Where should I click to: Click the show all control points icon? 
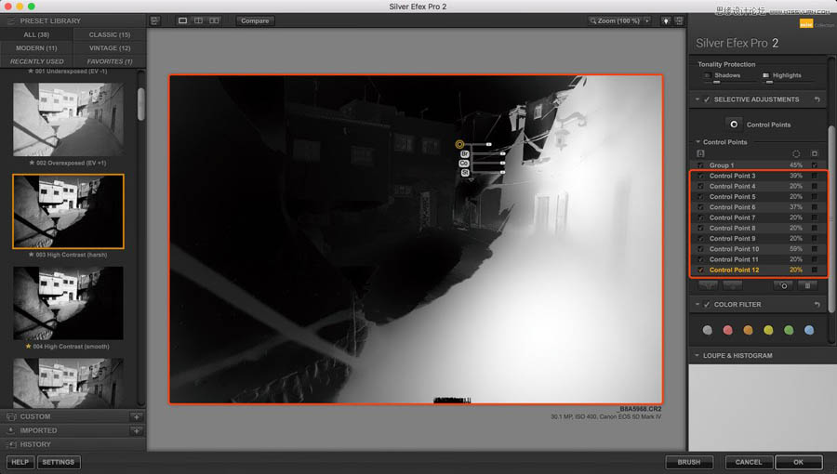coord(700,153)
